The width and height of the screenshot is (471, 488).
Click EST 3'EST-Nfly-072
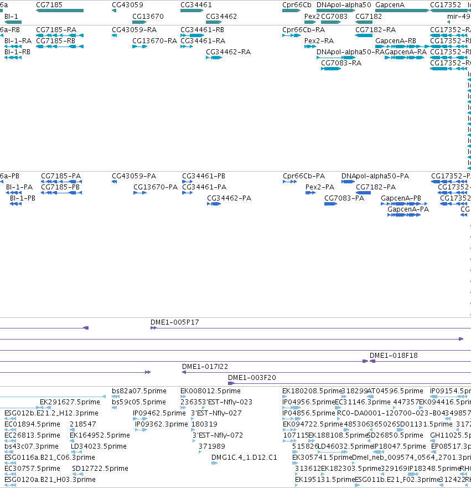pyautogui.click(x=218, y=435)
